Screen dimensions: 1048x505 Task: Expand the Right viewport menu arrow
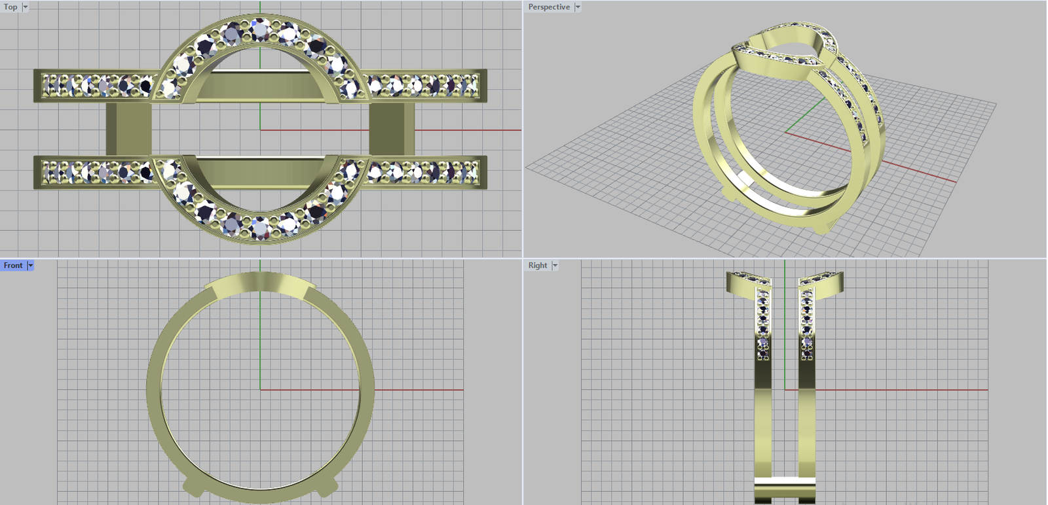click(555, 266)
